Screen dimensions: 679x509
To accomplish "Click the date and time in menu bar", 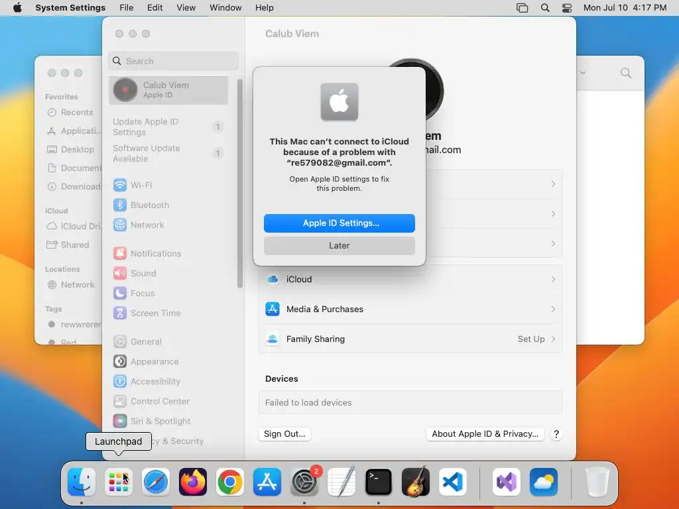I will click(x=625, y=8).
